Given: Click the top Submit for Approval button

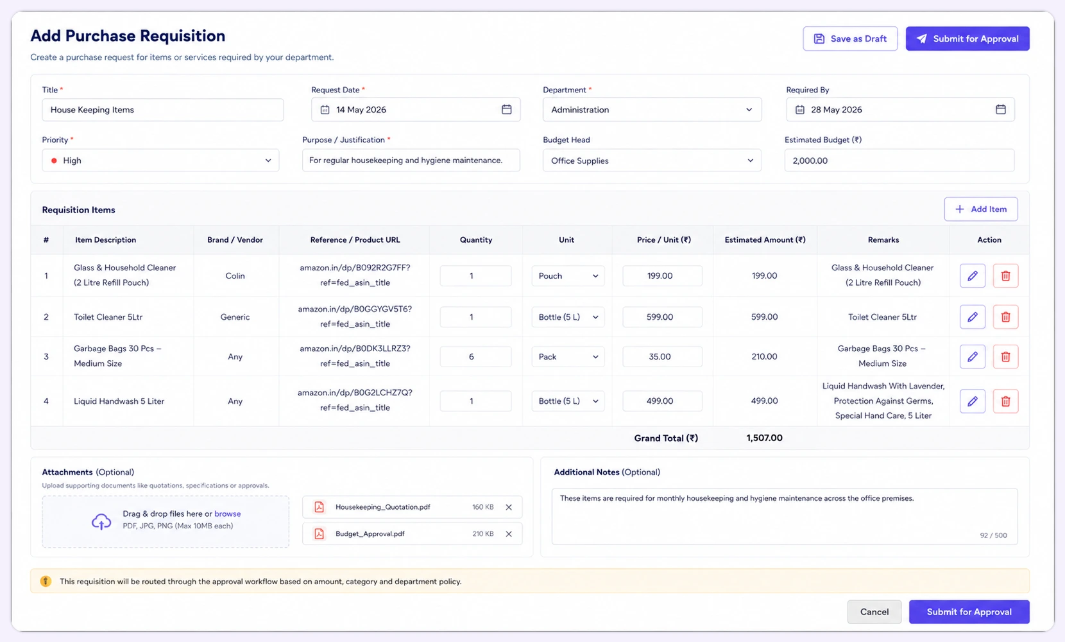Looking at the screenshot, I should 967,39.
